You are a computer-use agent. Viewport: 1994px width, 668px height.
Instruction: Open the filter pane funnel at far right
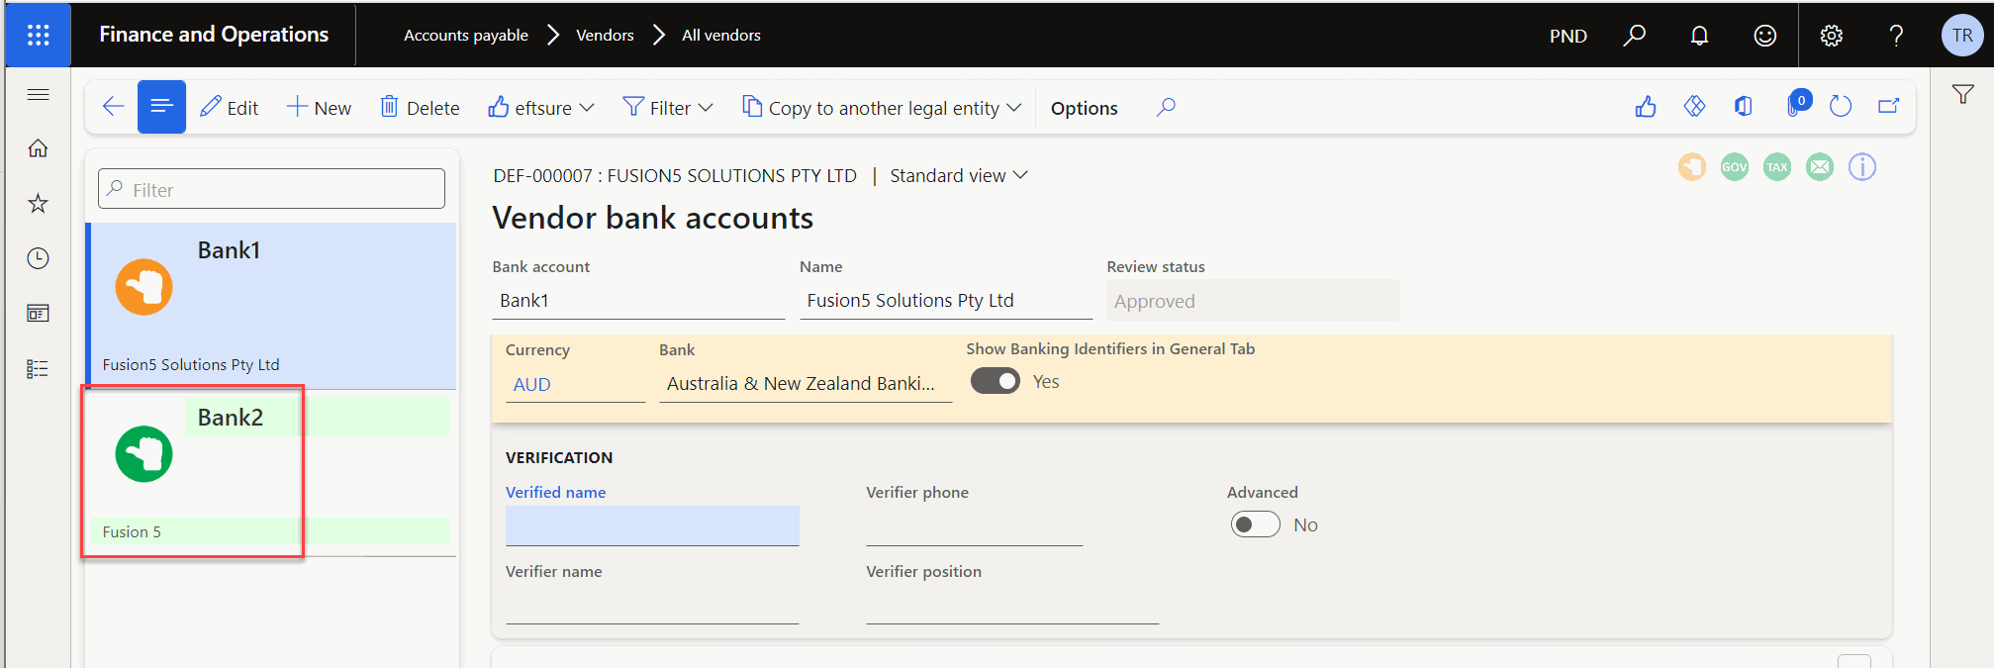tap(1962, 94)
